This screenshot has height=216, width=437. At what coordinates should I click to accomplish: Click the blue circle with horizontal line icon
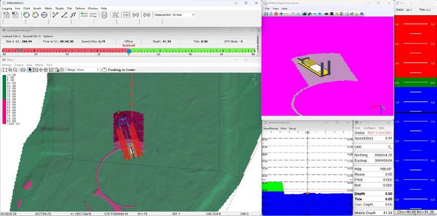[x=44, y=15]
